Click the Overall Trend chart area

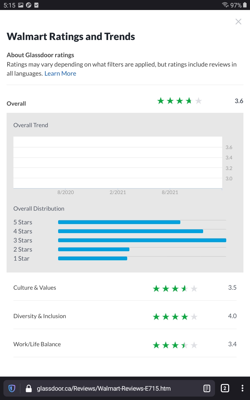[118, 162]
